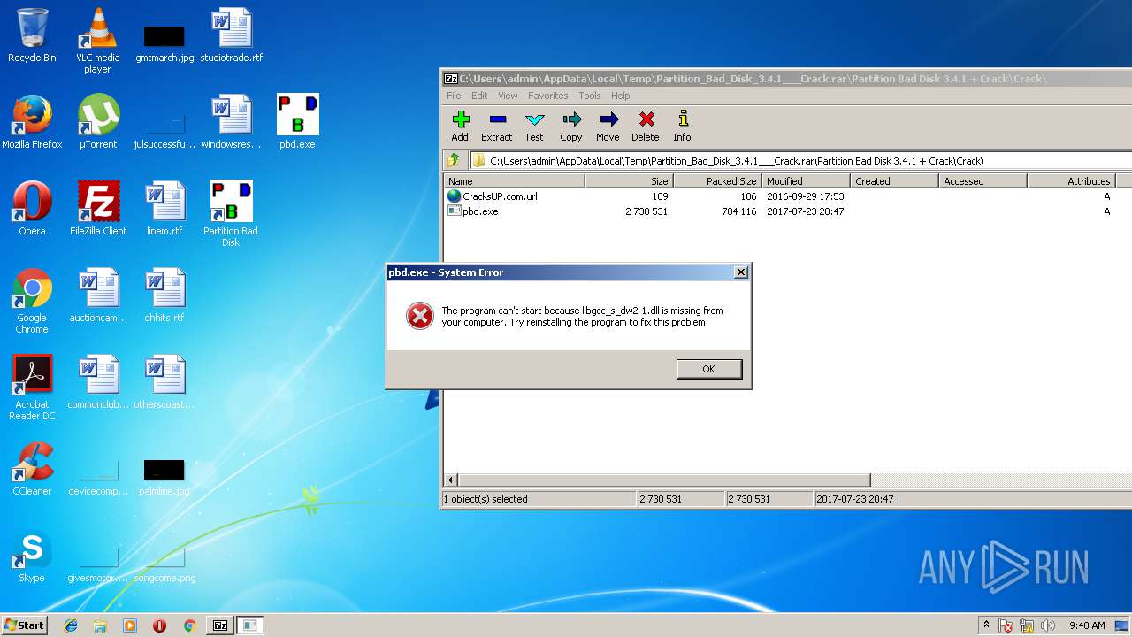Open the Favorites menu in 7-Zip
This screenshot has width=1132, height=637.
tap(548, 96)
